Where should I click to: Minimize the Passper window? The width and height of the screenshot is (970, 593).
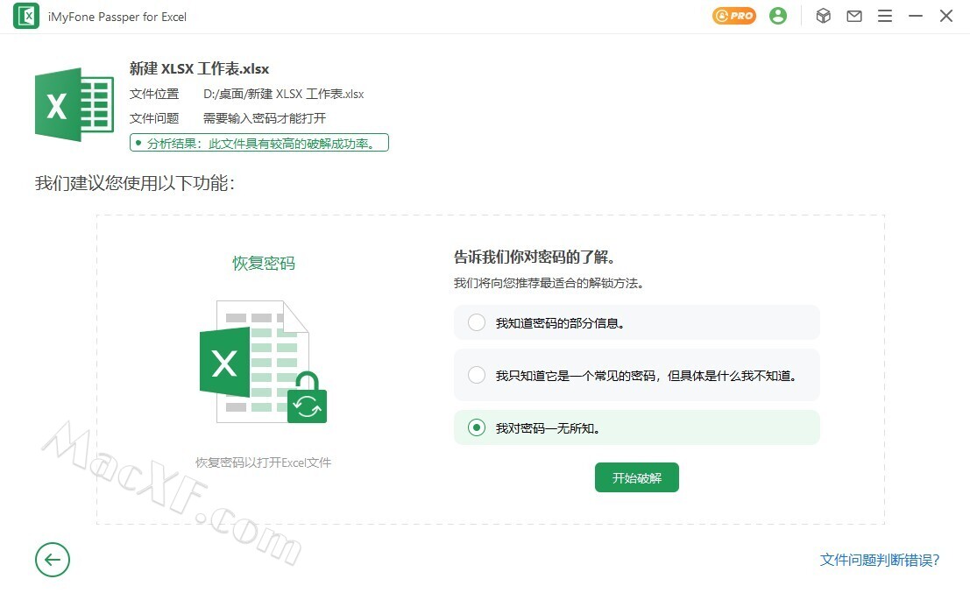(x=916, y=16)
